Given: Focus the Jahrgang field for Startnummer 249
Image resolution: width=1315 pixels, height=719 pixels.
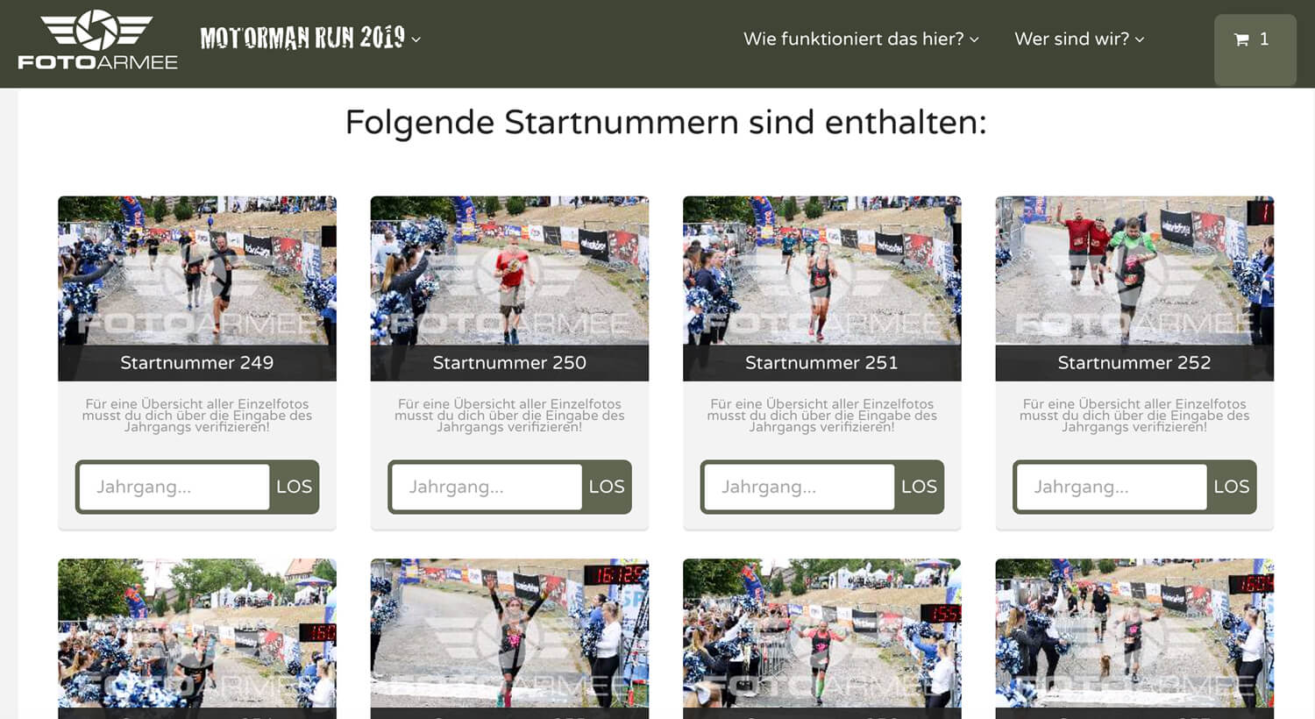Looking at the screenshot, I should click(x=174, y=487).
